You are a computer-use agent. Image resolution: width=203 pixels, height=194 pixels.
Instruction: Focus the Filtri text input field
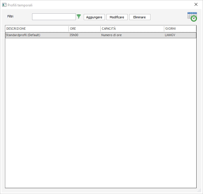click(54, 17)
